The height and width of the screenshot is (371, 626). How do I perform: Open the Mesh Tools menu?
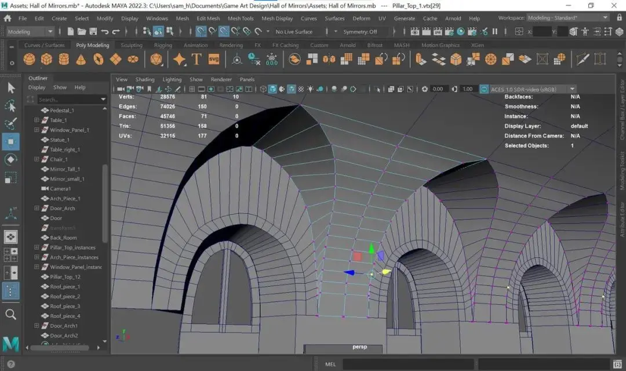click(x=241, y=19)
